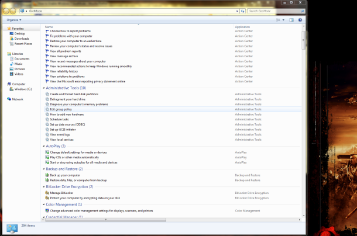Click the horizontal scrollbar thumb
Screen dimensions: 357x236
105,220
